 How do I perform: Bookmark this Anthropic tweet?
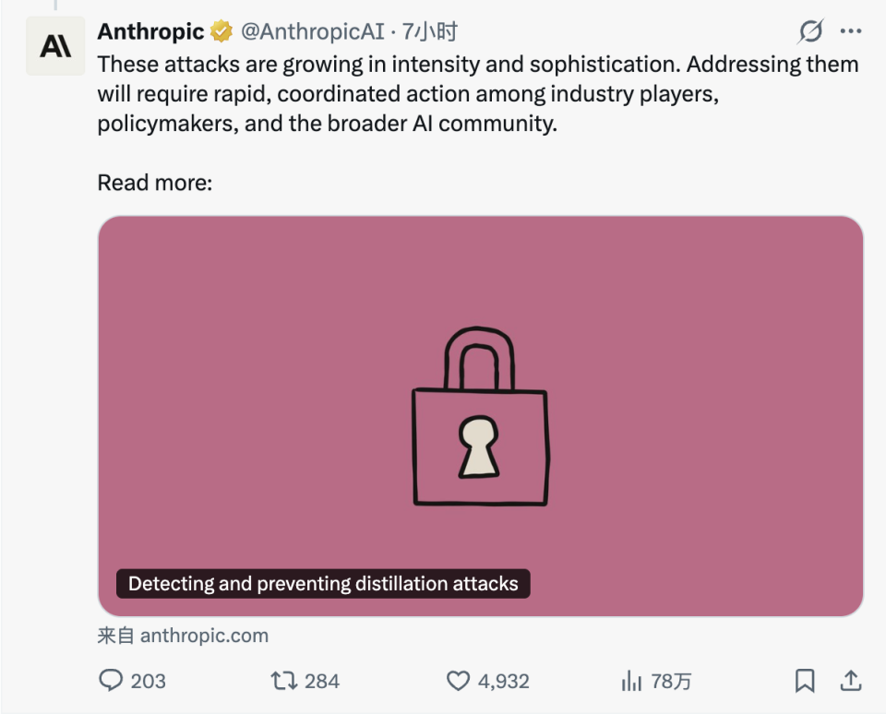pyautogui.click(x=805, y=681)
